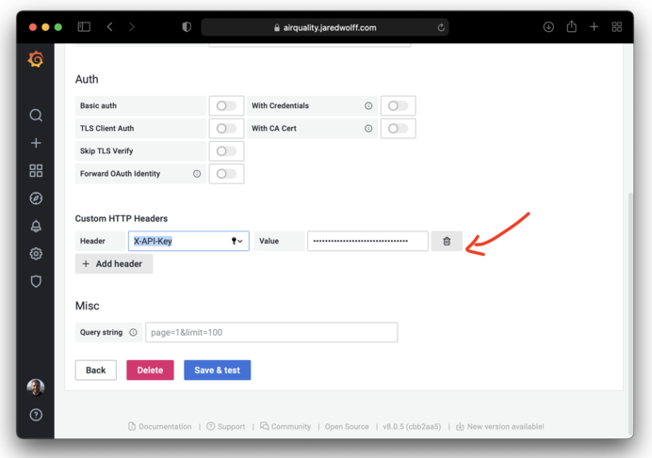
Task: Click the browser address bar
Action: (325, 27)
